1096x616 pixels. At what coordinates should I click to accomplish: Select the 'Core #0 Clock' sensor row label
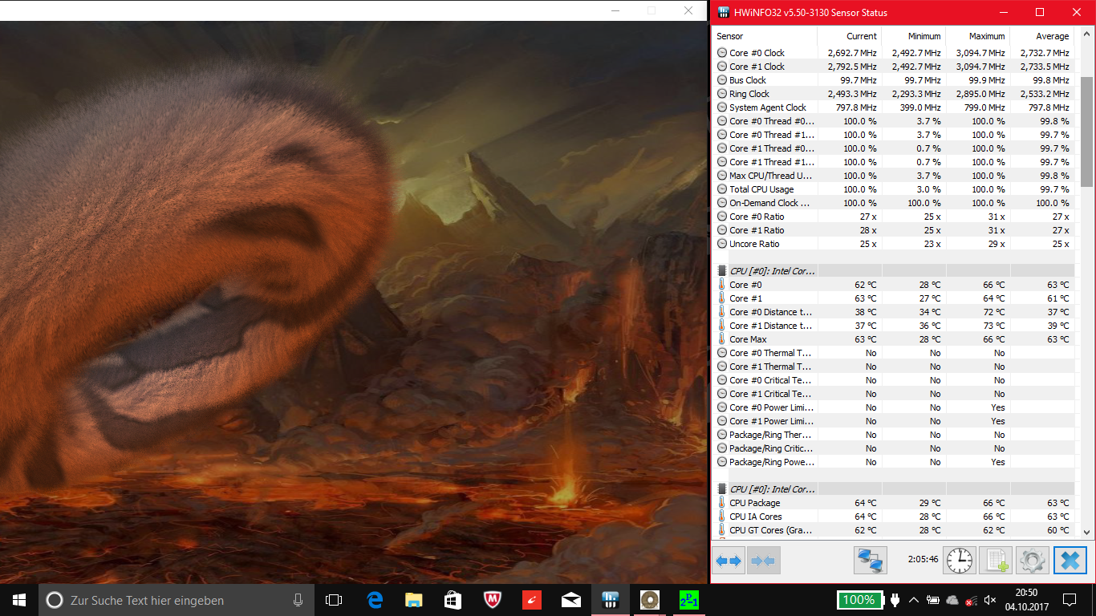757,53
